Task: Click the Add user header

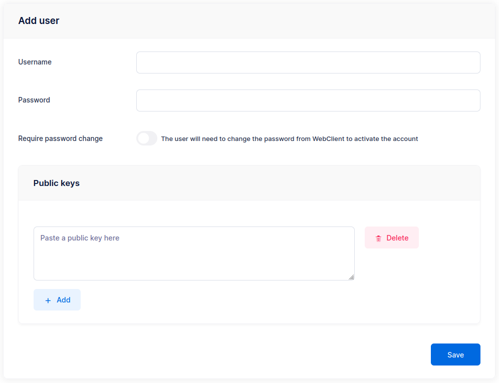Action: coord(39,20)
